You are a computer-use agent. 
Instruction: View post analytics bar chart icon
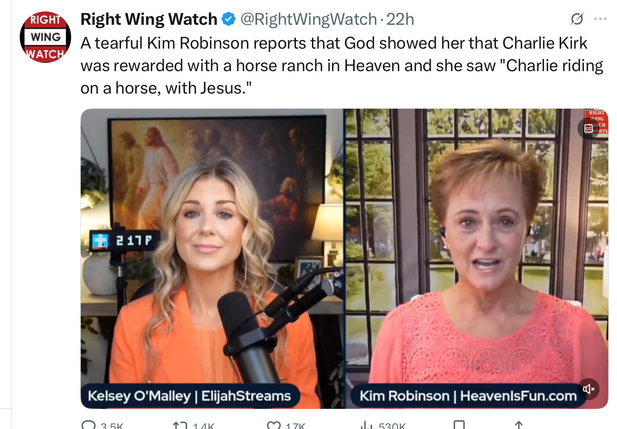click(367, 425)
